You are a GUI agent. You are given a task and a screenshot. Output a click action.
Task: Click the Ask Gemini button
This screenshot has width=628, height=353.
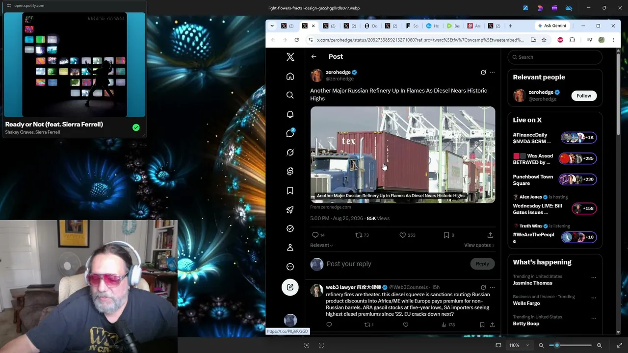pyautogui.click(x=552, y=25)
